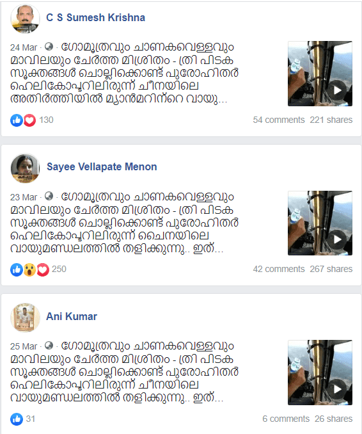View the 267 shares on Sayee's post
Viewport: 362px width, 434px height.
coord(331,269)
